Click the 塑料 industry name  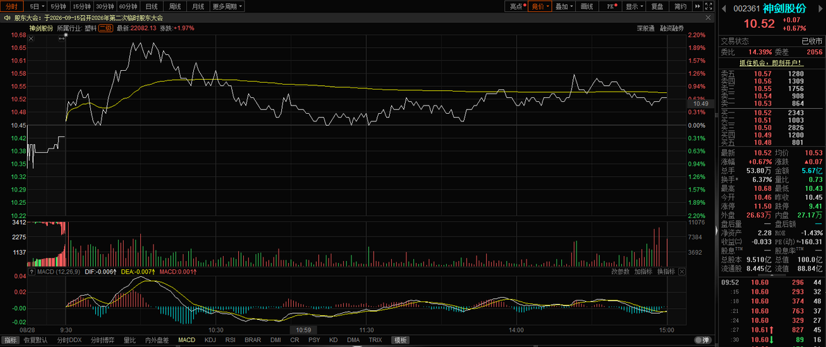(90, 28)
